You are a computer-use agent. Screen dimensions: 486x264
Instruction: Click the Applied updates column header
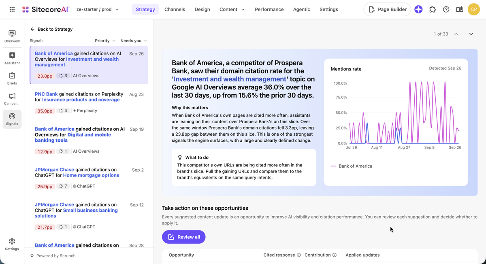[362, 255]
